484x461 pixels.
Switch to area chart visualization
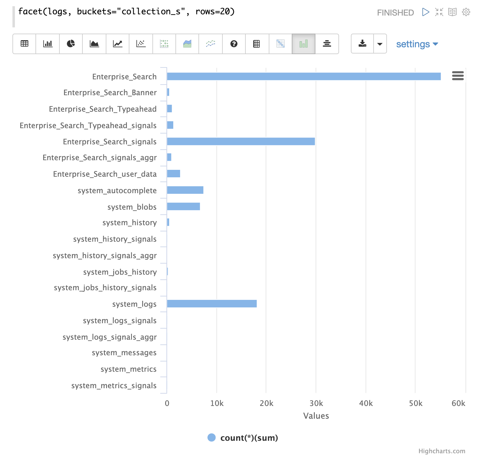[94, 44]
